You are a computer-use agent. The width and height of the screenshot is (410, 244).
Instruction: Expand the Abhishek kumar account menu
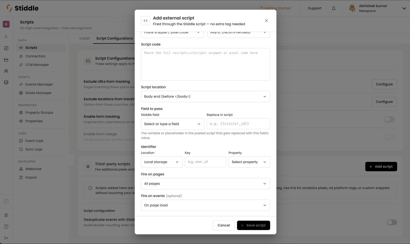pos(404,8)
